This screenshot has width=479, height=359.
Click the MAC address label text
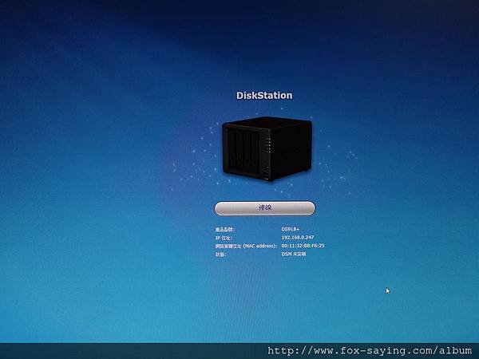point(246,246)
